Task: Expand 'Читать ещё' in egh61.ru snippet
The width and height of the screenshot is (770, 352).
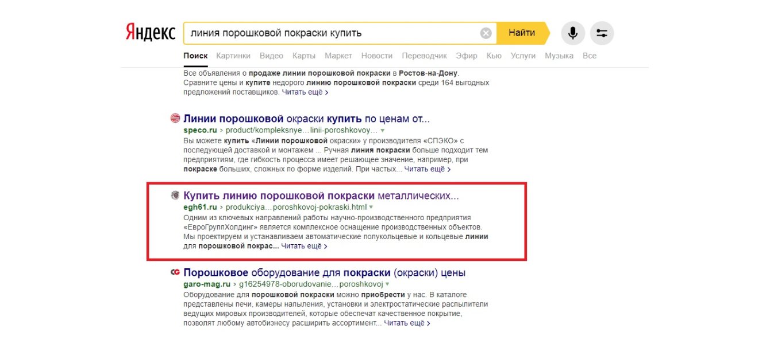Action: pos(305,246)
